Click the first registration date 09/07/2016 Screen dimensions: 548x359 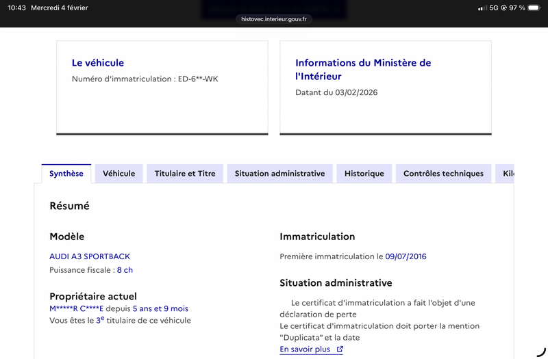406,256
